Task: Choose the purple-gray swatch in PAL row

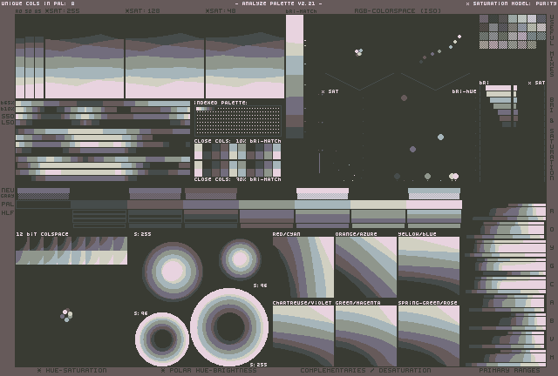Action: 211,205
